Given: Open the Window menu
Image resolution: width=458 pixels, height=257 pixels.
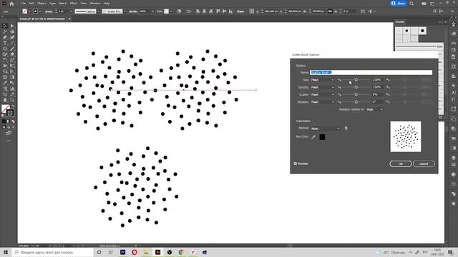Looking at the screenshot, I should point(95,4).
